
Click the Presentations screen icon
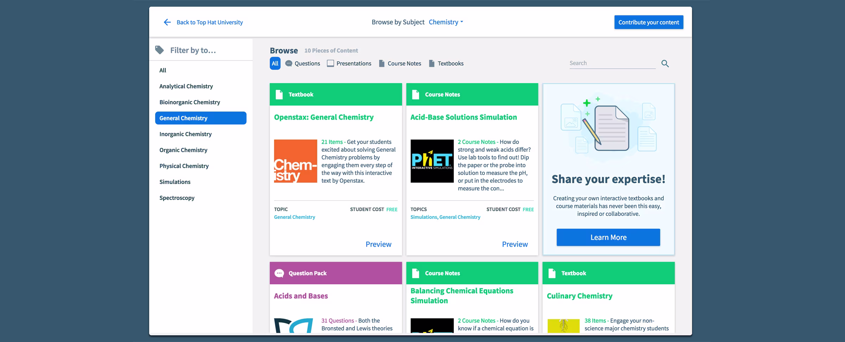point(330,63)
